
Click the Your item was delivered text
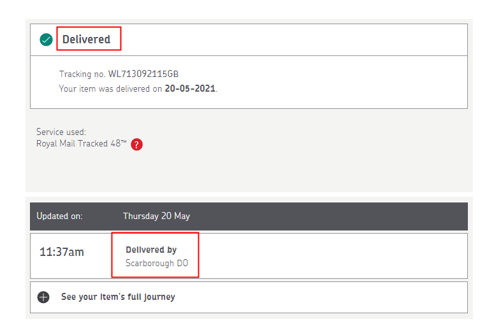(110, 89)
